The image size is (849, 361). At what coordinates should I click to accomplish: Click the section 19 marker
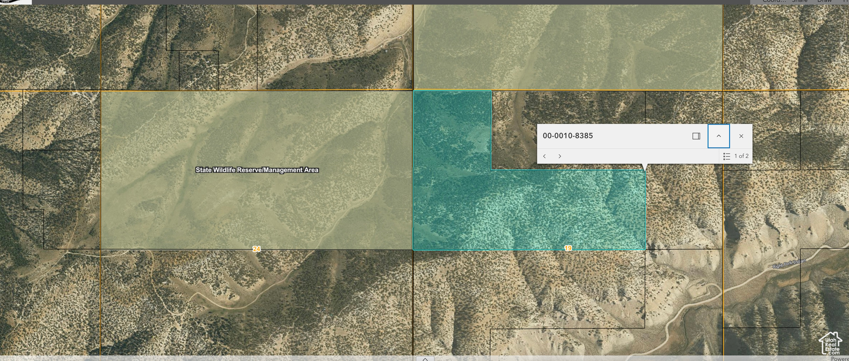[x=568, y=248]
